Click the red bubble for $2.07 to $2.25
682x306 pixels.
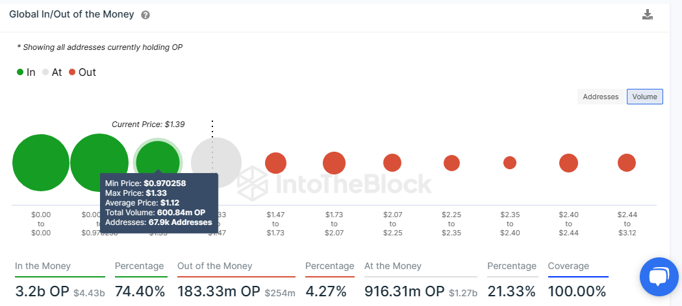[392, 163]
